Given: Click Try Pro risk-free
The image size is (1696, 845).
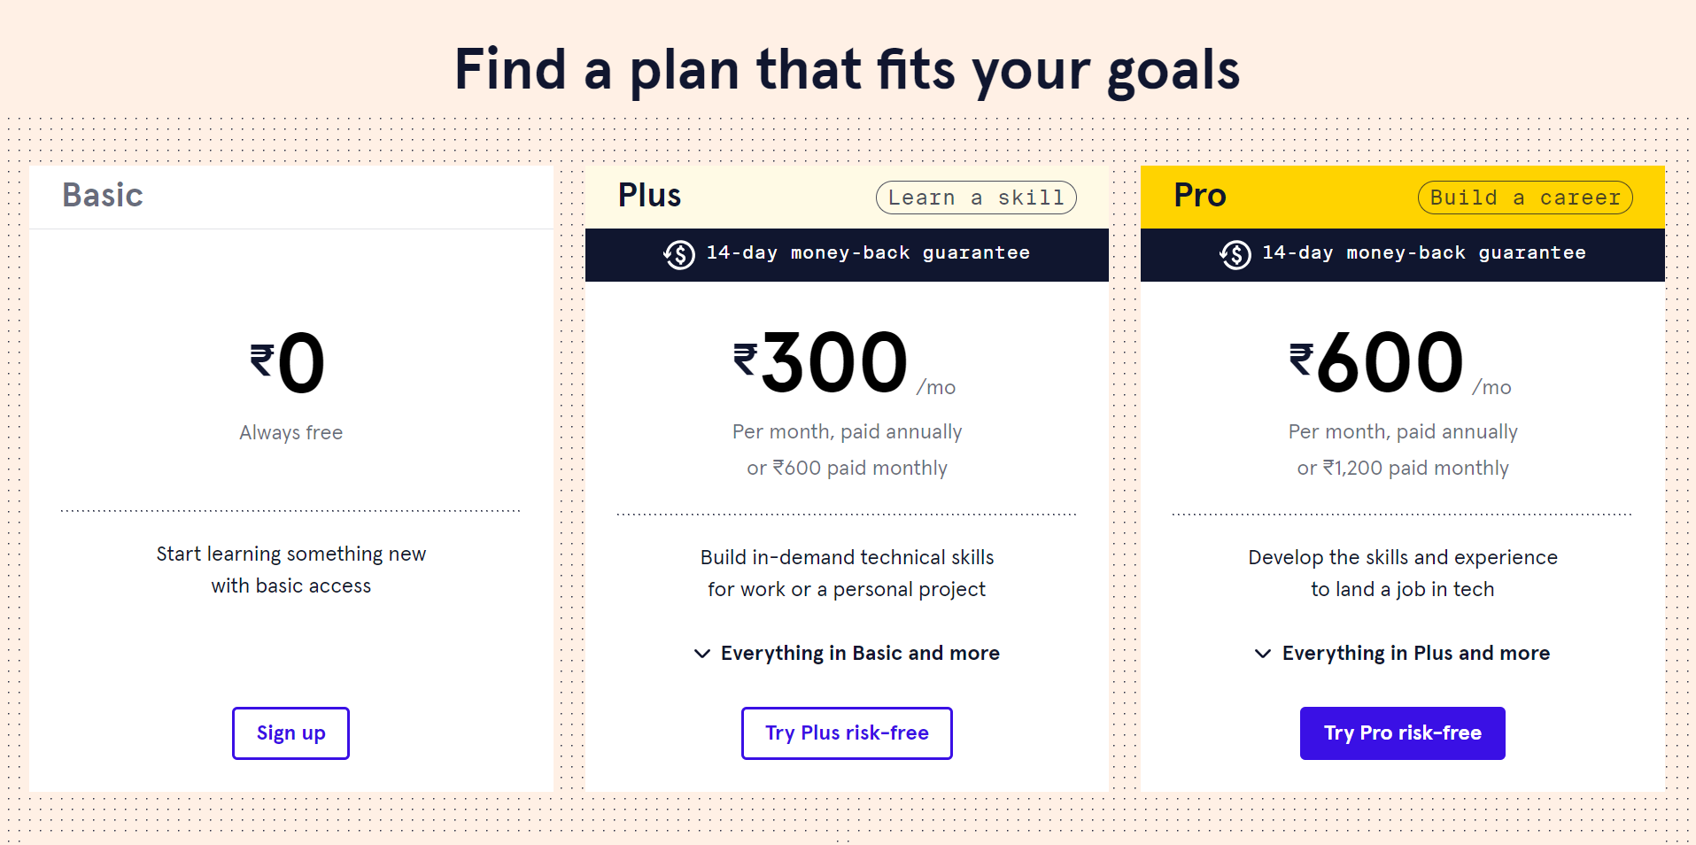Looking at the screenshot, I should [x=1402, y=733].
